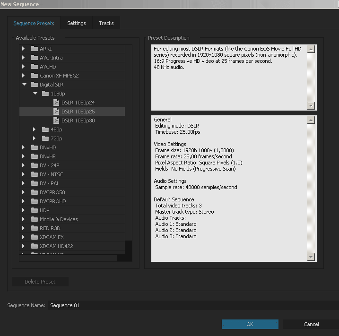Click the DV - NTSC folder icon
The width and height of the screenshot is (339, 336).
35,174
